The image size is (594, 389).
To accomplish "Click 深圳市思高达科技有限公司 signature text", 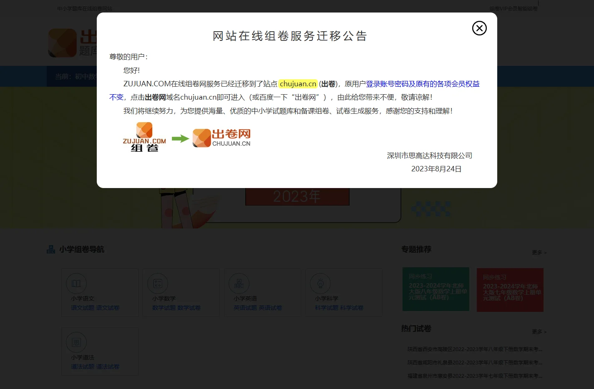I will [430, 156].
